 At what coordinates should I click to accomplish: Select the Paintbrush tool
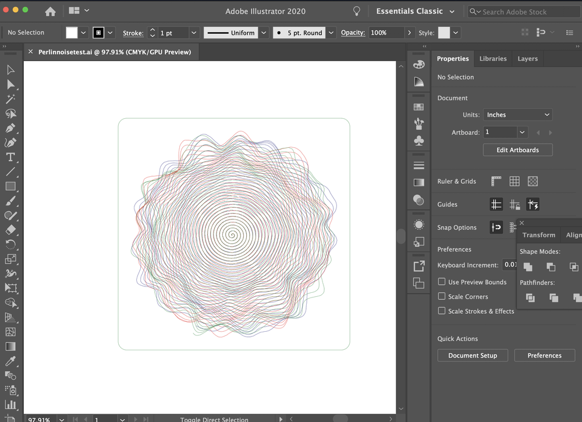pos(10,201)
